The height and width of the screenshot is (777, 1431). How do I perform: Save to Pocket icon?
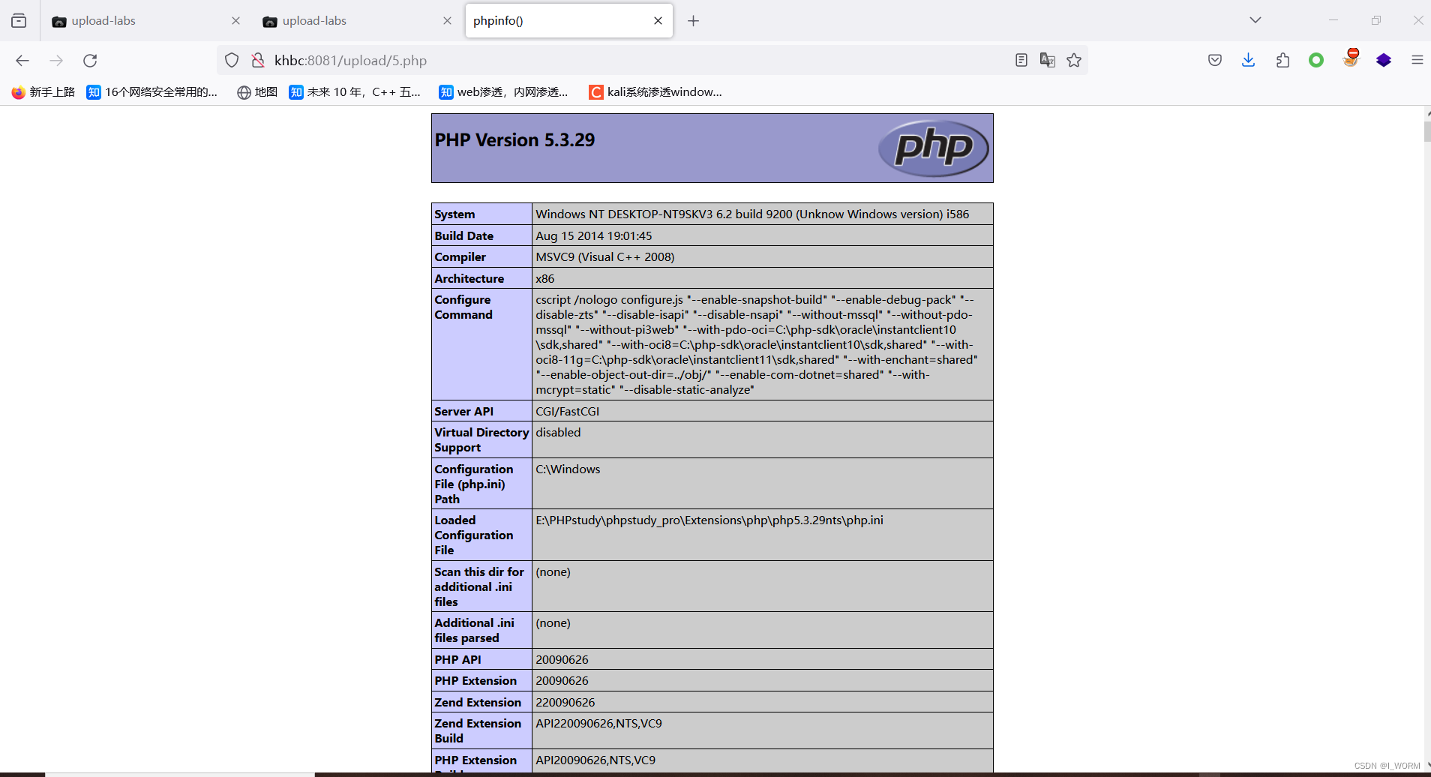click(x=1215, y=61)
